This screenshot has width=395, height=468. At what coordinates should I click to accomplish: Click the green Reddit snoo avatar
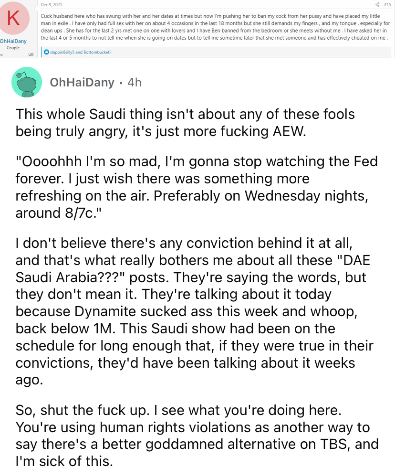coord(27,82)
